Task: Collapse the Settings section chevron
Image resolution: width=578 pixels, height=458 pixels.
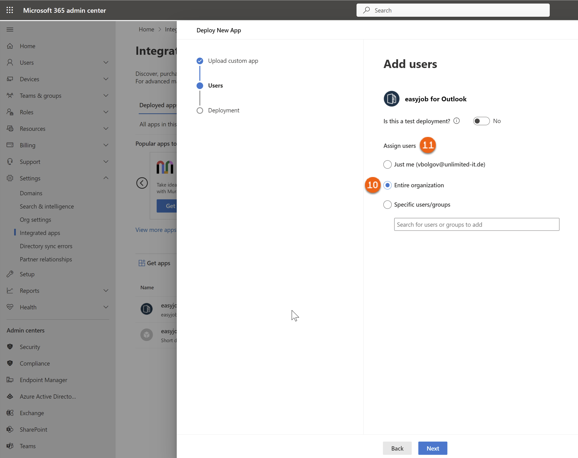Action: (106, 178)
